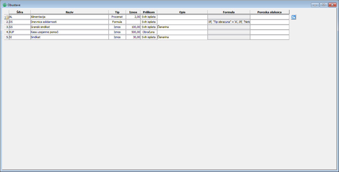Close the Obustave window
Screen dimensions: 339x172
(x=332, y=5)
